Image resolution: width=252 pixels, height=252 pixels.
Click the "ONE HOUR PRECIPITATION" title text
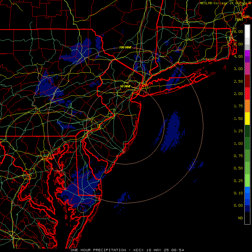pyautogui.click(x=98, y=250)
